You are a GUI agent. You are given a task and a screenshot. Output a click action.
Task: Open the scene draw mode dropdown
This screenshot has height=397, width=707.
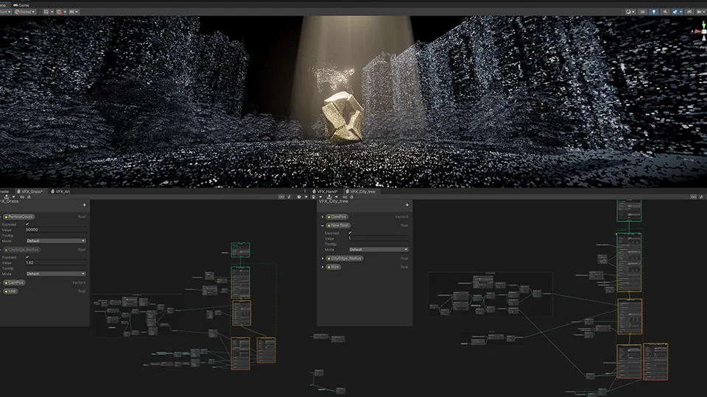(x=630, y=12)
